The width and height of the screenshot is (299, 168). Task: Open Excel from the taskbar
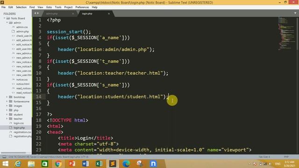tap(99, 164)
